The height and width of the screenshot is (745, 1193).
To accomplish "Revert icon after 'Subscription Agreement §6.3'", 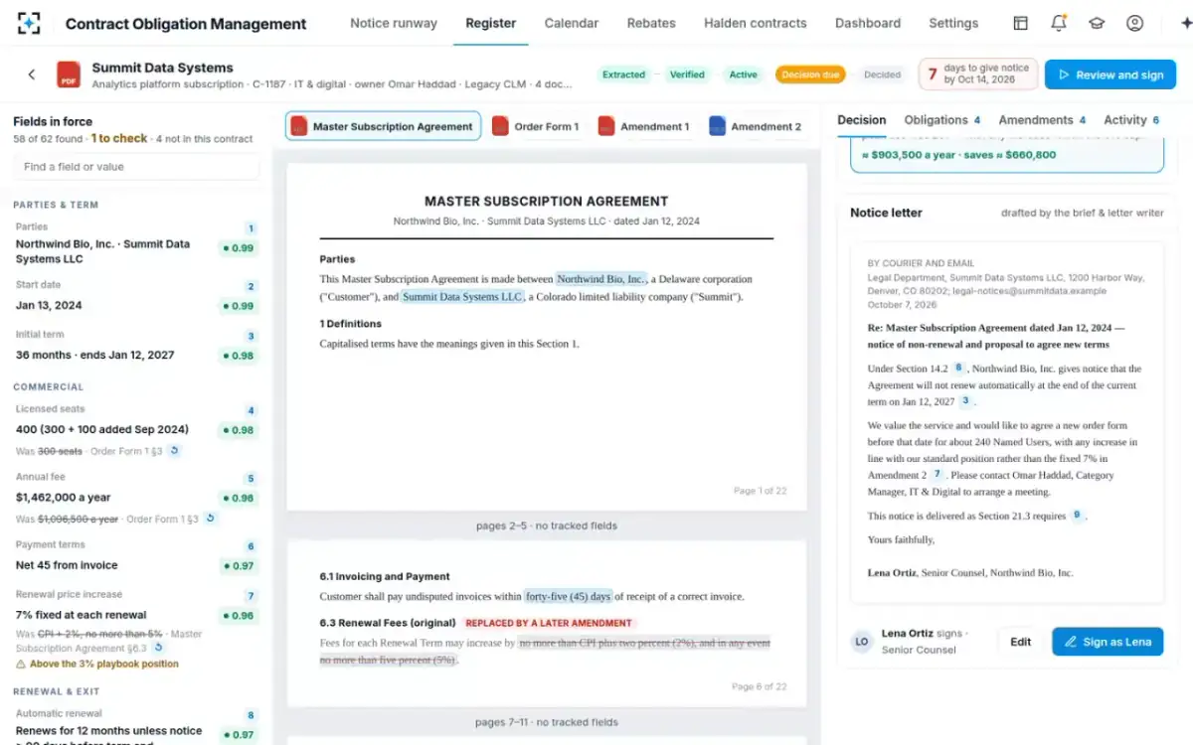I will click(158, 648).
